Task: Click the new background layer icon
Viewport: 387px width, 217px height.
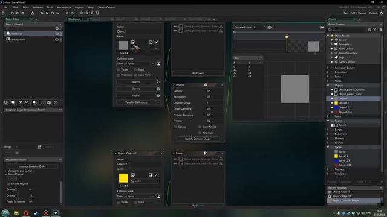Action: point(6,102)
